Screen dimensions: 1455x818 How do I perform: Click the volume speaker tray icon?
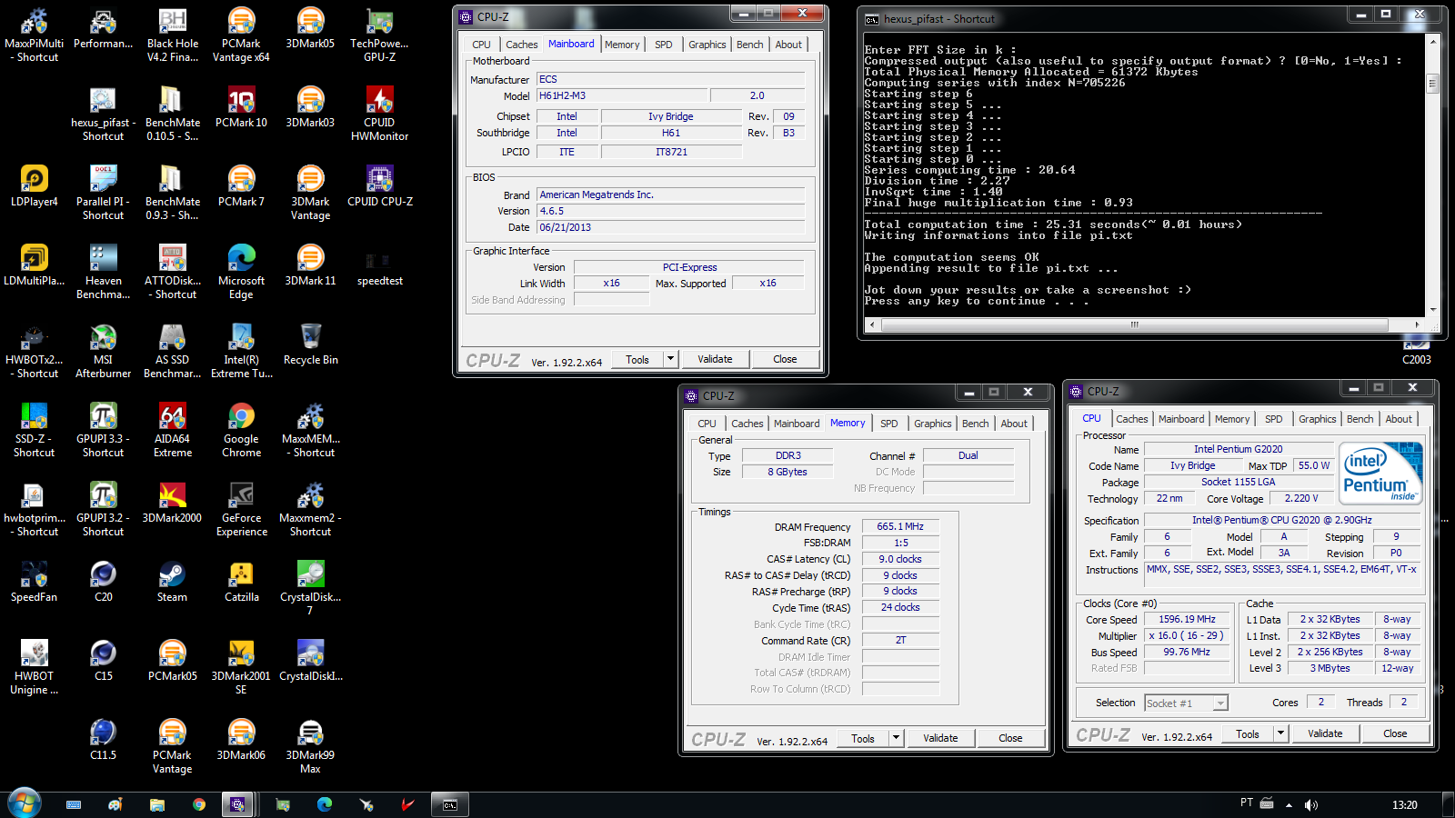(x=1310, y=804)
